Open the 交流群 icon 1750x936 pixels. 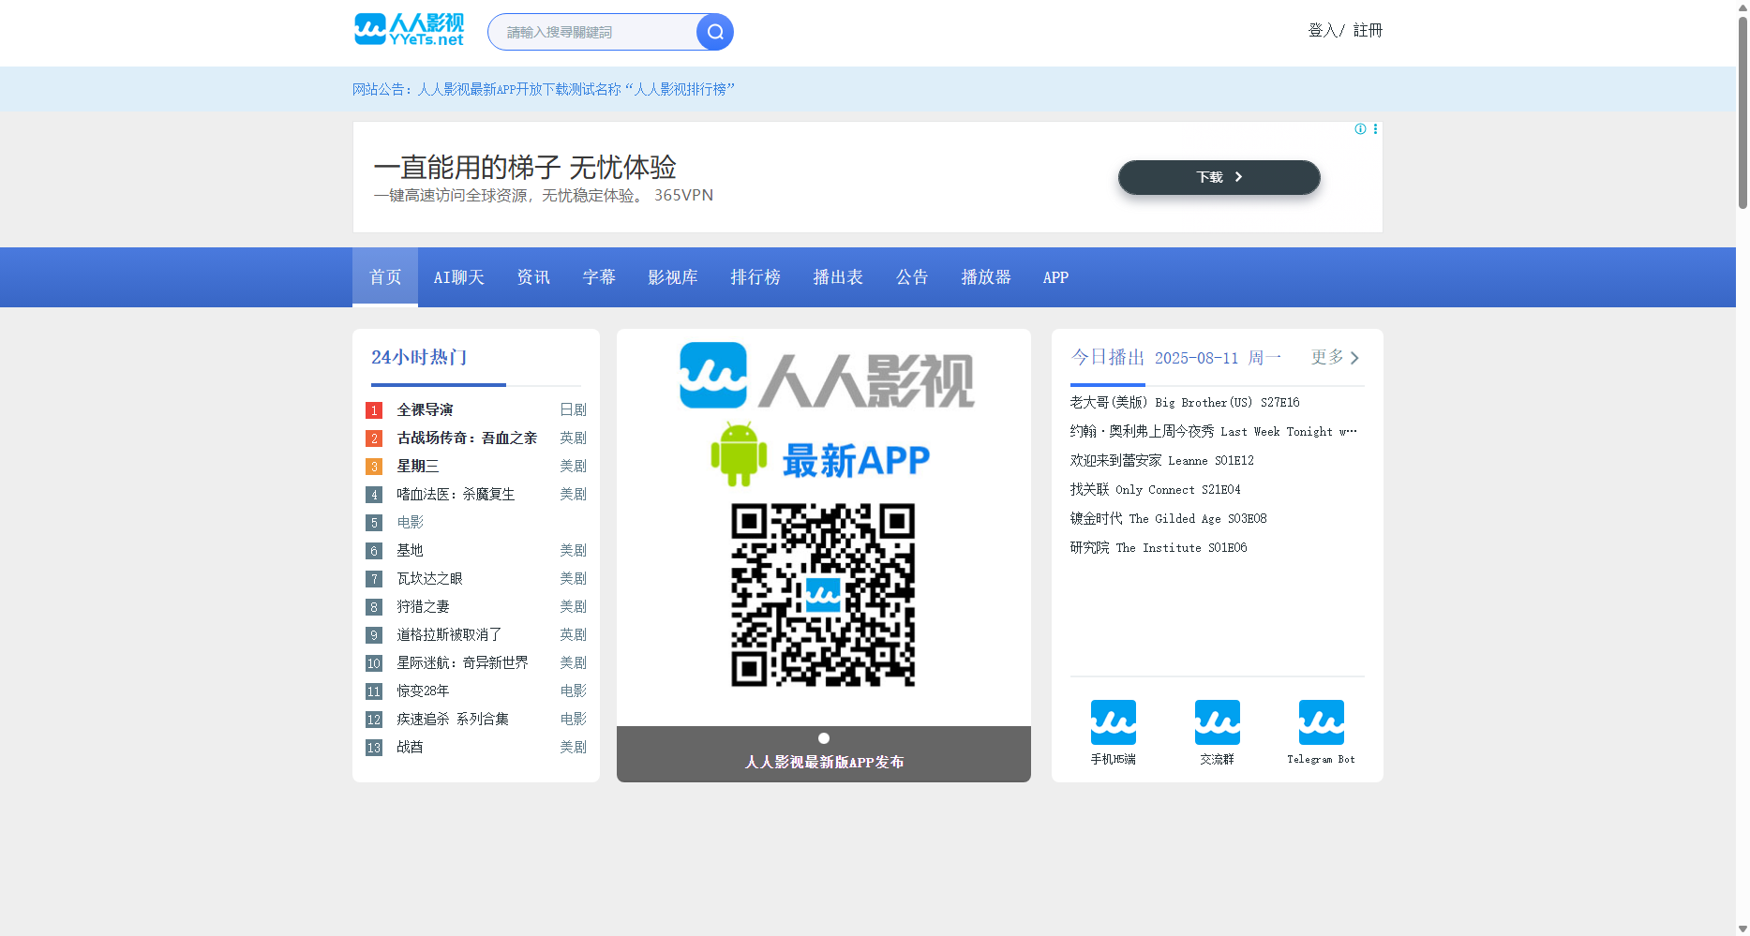[x=1218, y=722]
